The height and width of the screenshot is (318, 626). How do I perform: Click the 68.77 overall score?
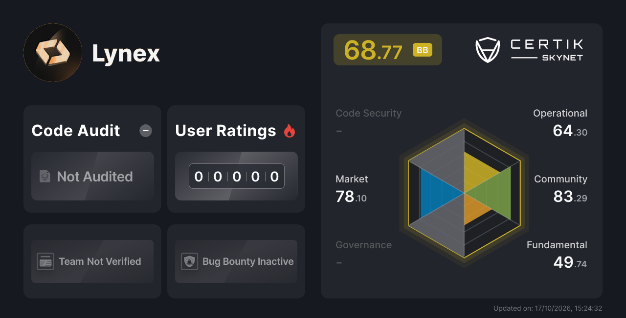(373, 50)
